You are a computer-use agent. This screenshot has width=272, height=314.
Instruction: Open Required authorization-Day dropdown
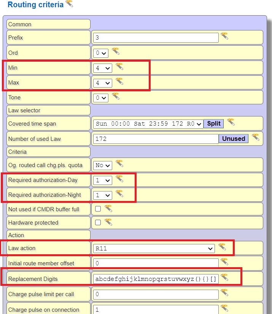[103, 180]
